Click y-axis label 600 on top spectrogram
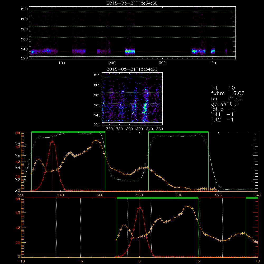264x264 pixels. (x=24, y=19)
